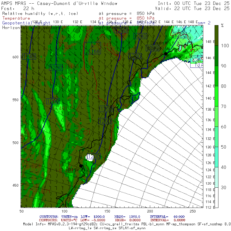The image size is (231, 231).
Task: Click the red 'INTERVAL= 5.0000' legend value
Action: (168, 220)
